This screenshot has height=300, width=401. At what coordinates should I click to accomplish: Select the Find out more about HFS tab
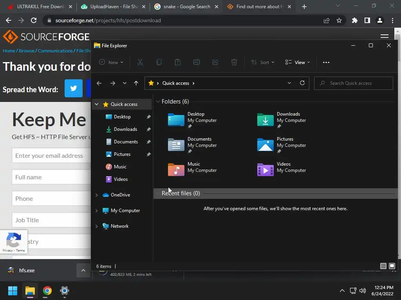pos(259,7)
